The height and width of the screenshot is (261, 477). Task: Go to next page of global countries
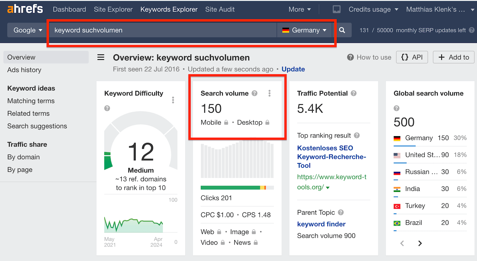coord(420,243)
